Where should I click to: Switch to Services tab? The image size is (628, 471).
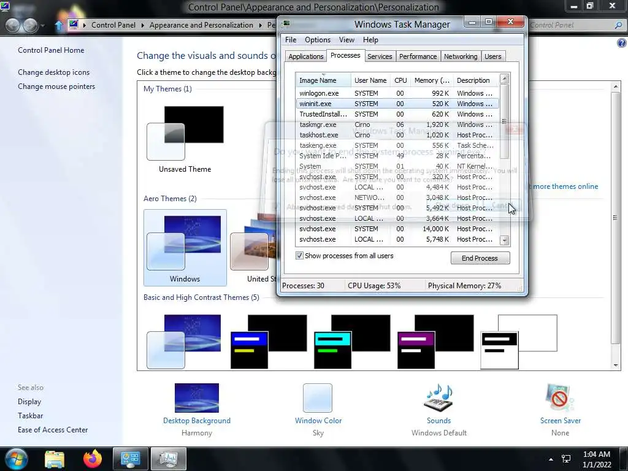380,56
